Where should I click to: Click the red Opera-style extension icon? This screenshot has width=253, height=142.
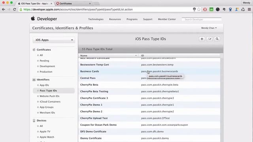coord(205,9)
